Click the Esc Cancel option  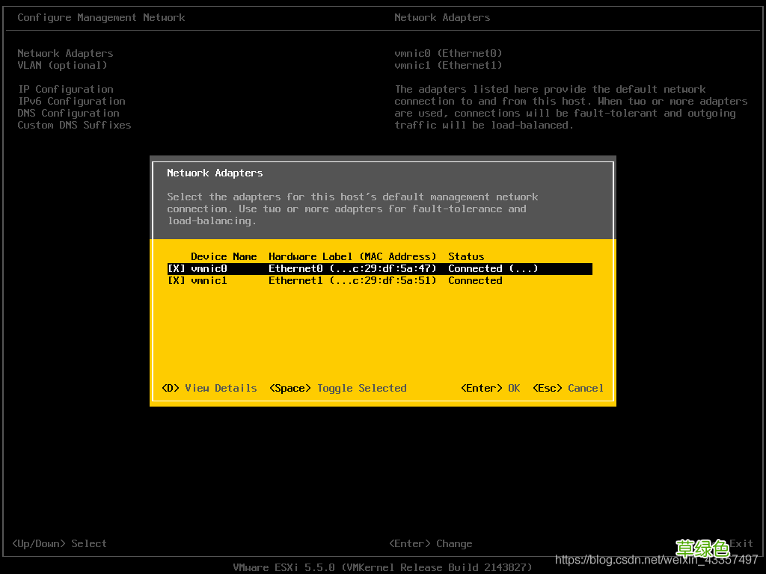[x=569, y=388]
